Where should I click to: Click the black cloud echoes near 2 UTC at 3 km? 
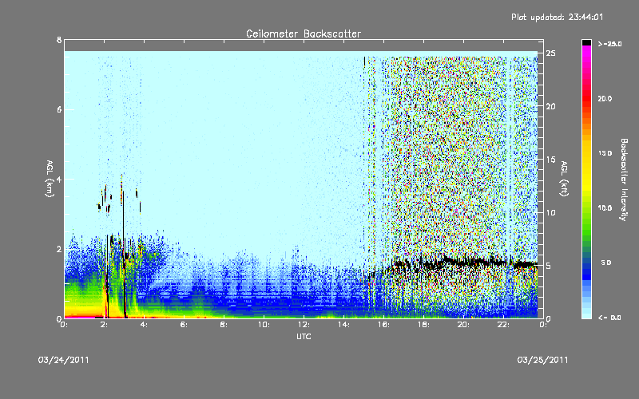coord(105,199)
